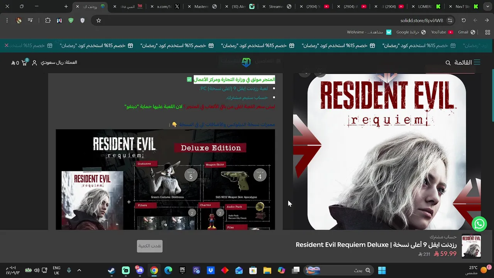Go back with Chrome's back arrow
Screen dimensions: 494x278
click(x=487, y=20)
